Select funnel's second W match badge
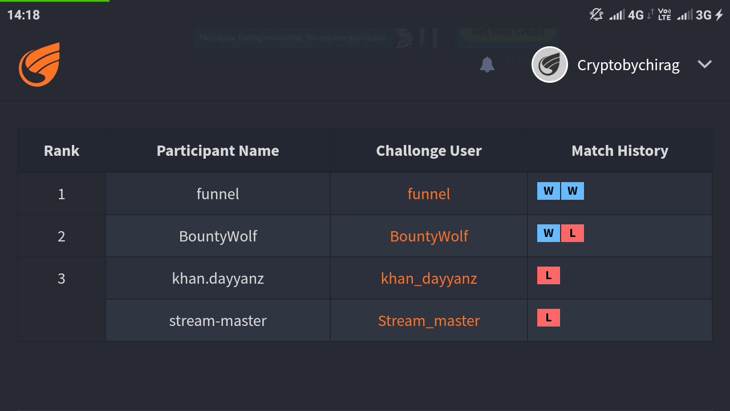The height and width of the screenshot is (411, 730). pos(573,191)
